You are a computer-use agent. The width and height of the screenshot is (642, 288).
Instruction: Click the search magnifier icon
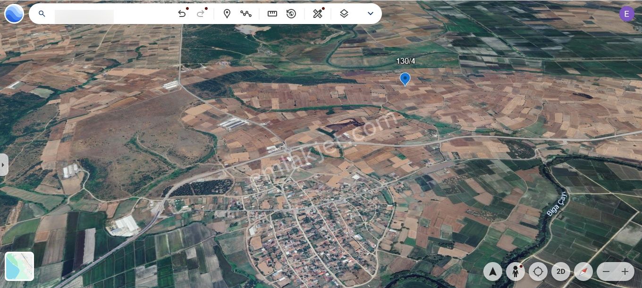[x=42, y=14]
